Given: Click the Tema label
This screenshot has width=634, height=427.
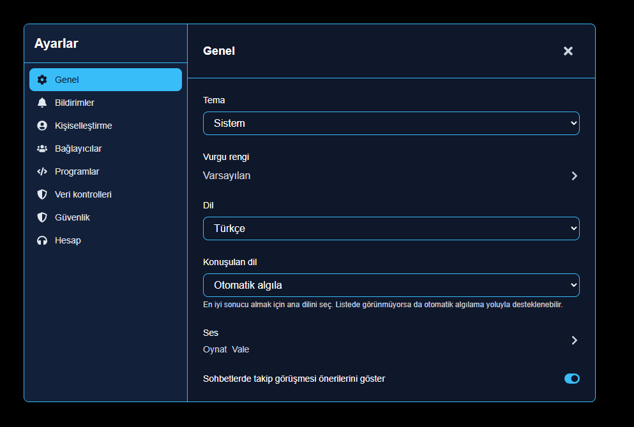Looking at the screenshot, I should [214, 100].
